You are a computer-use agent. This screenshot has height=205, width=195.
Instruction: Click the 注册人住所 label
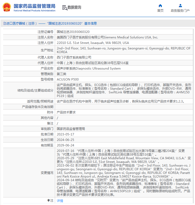[45, 43]
